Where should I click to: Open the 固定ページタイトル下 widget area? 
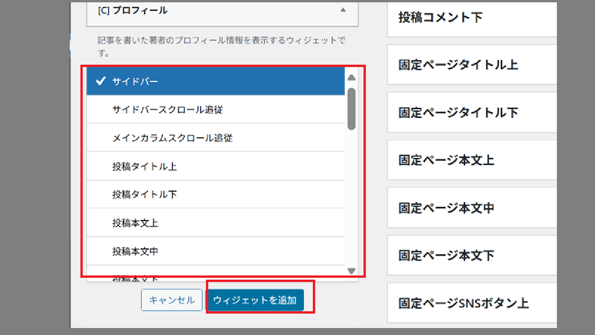pyautogui.click(x=472, y=112)
